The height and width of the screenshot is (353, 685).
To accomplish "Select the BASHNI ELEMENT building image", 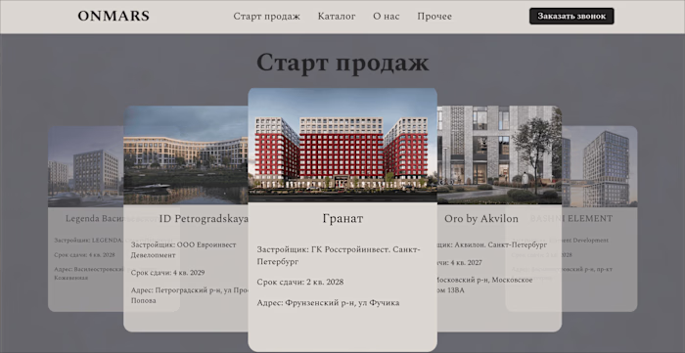I will 599,166.
